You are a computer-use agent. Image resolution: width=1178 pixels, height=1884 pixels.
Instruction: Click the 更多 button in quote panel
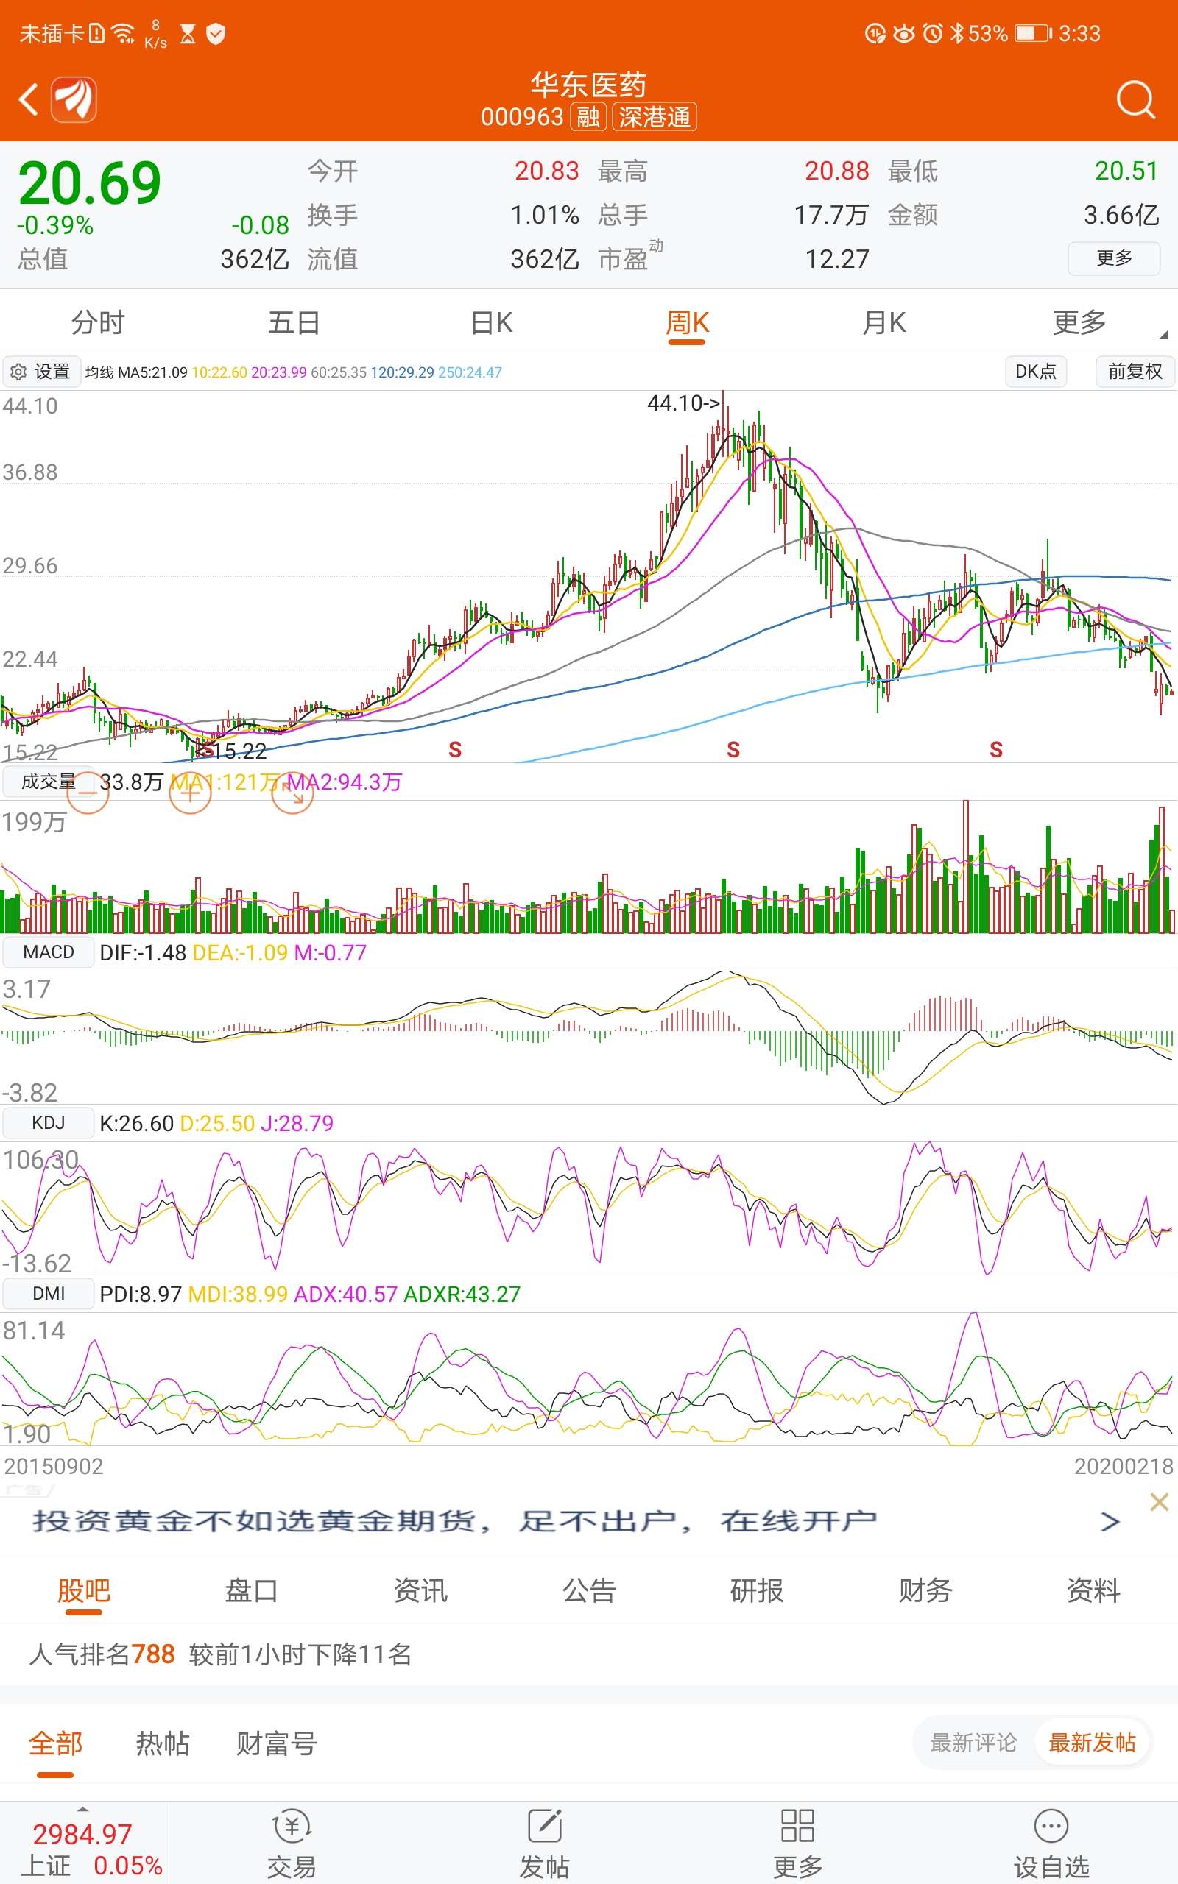tap(1114, 258)
